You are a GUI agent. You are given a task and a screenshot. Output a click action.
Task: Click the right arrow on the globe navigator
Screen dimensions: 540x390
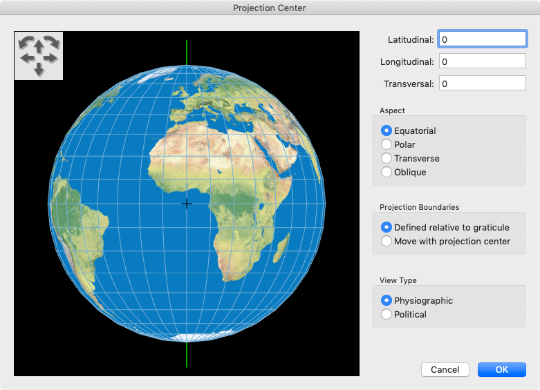[x=50, y=58]
